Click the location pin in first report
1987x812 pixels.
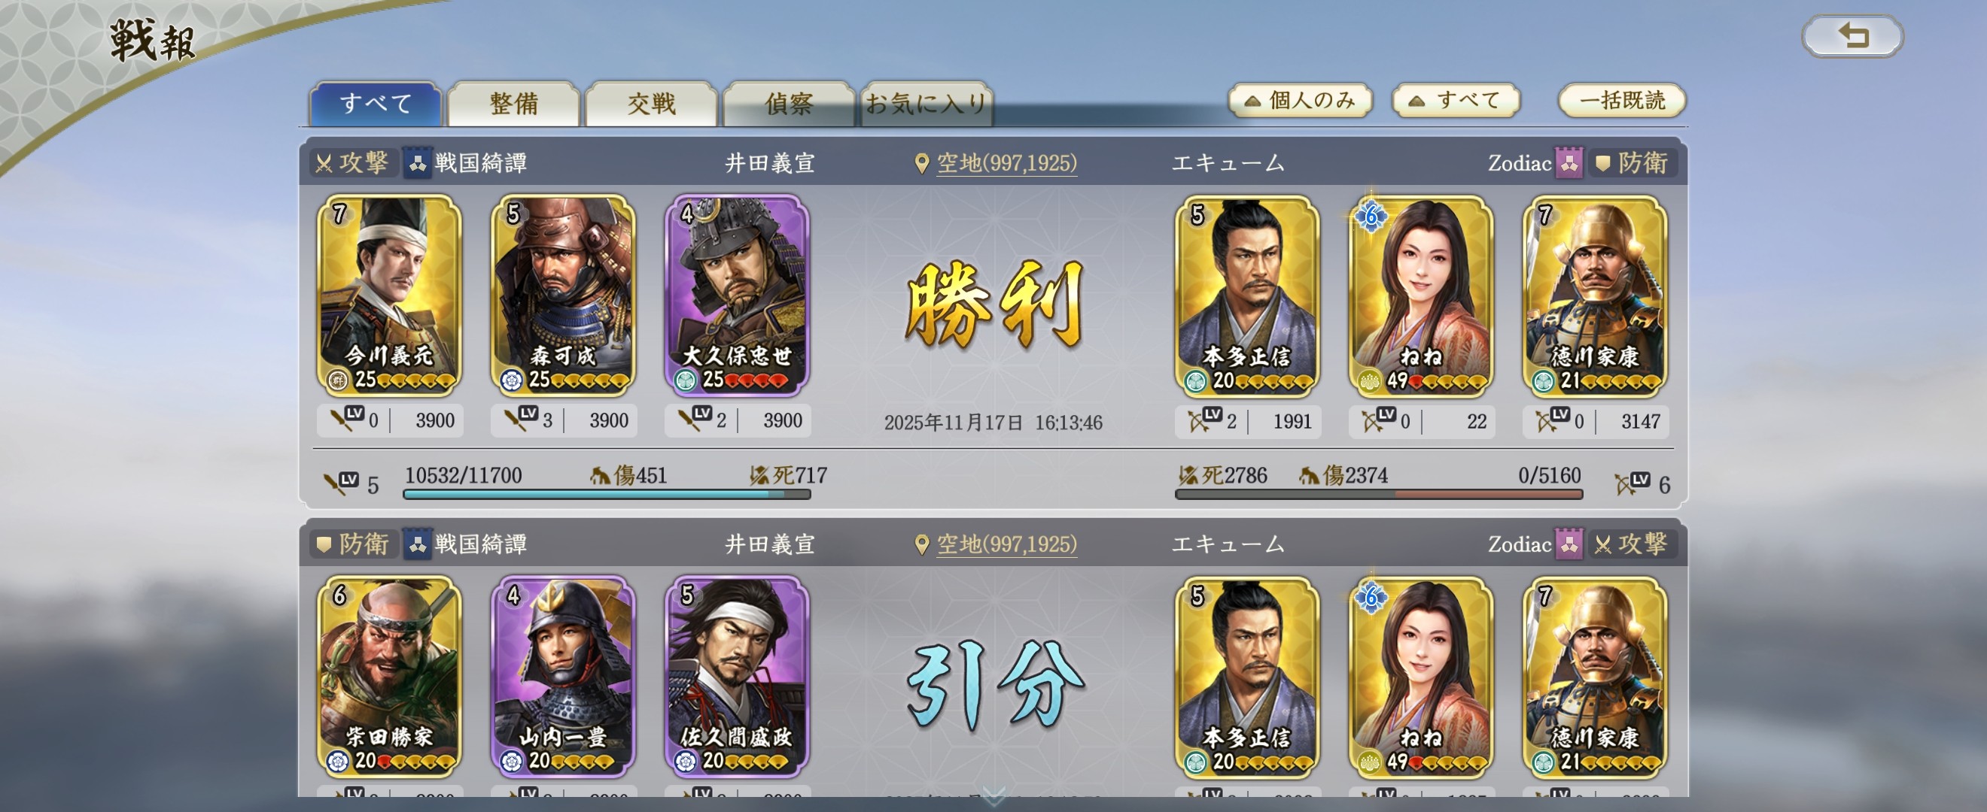[921, 163]
